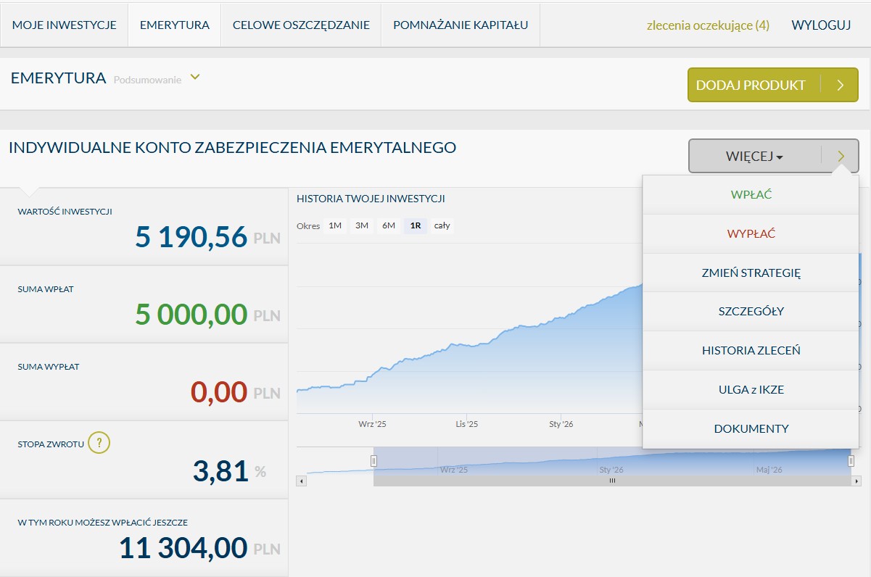Click the question mark help icon by Stopa zwrotu

(99, 442)
